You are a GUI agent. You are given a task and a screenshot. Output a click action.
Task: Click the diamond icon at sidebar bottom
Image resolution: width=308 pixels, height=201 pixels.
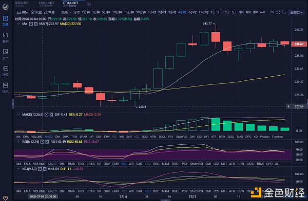[5, 198]
